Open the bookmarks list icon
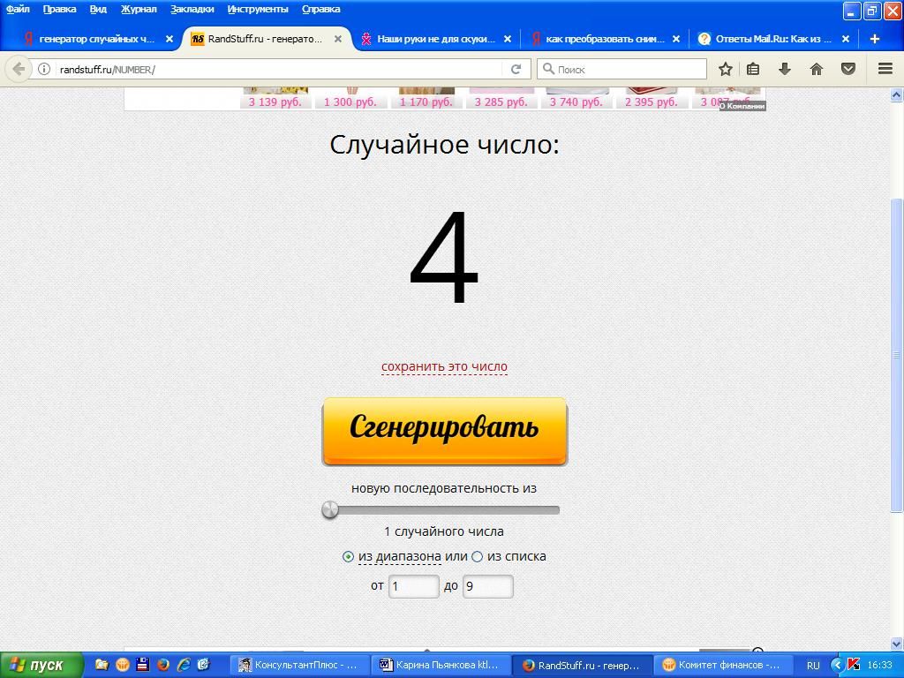This screenshot has height=678, width=904. tap(753, 69)
